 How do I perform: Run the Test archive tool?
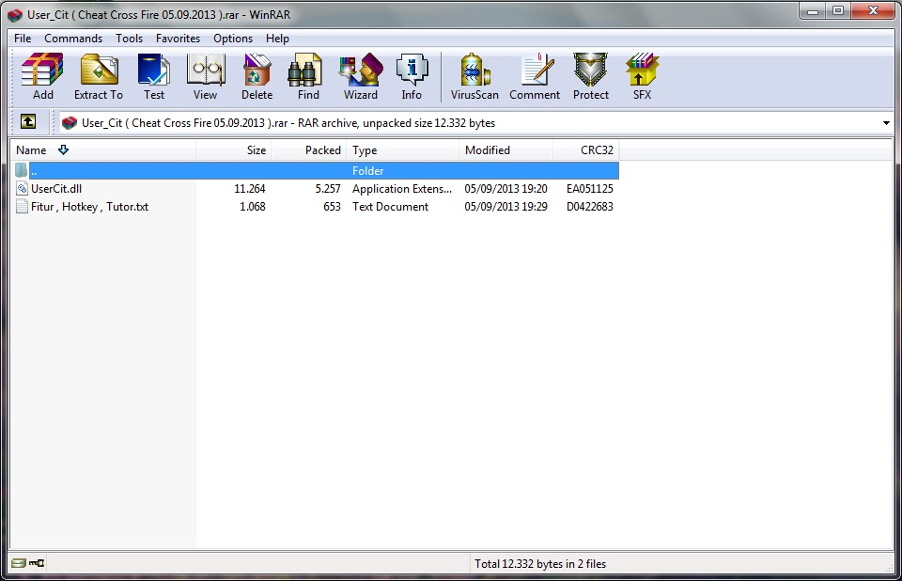(153, 76)
